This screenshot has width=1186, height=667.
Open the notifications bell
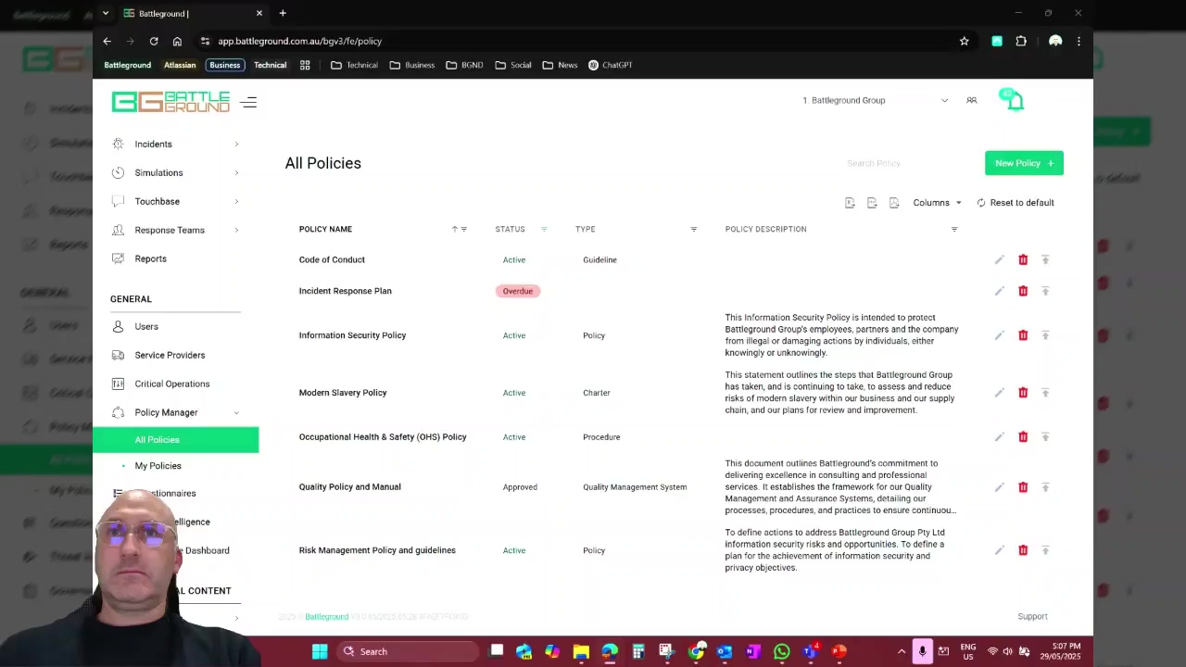(1015, 101)
